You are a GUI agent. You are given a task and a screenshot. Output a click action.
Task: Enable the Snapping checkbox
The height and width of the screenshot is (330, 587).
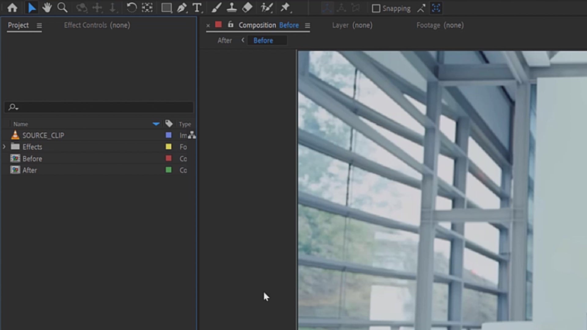click(376, 8)
